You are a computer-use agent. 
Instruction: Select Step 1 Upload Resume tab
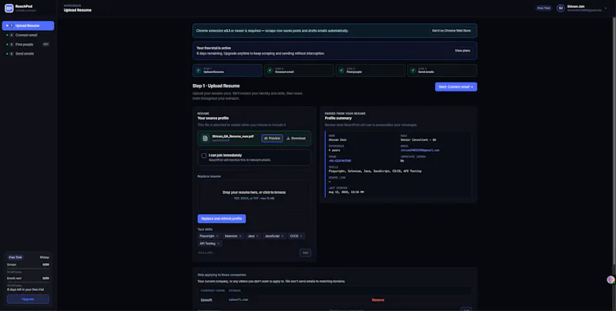click(x=227, y=70)
